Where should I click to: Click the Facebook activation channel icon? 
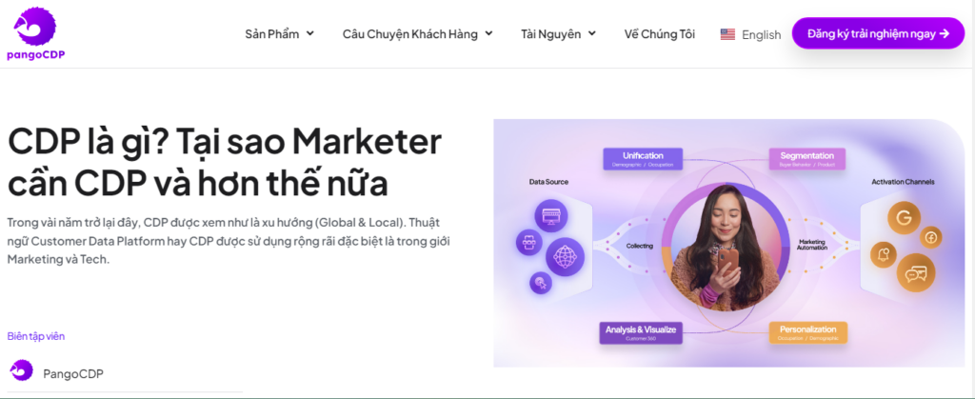(931, 238)
